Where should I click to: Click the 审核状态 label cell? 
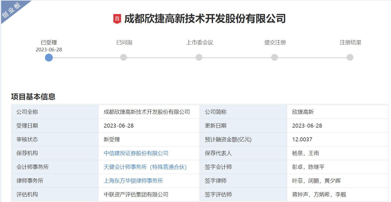(55, 139)
